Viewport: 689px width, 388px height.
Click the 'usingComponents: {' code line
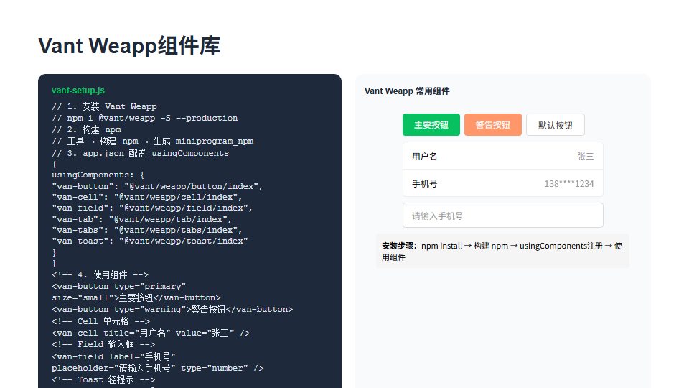click(98, 175)
